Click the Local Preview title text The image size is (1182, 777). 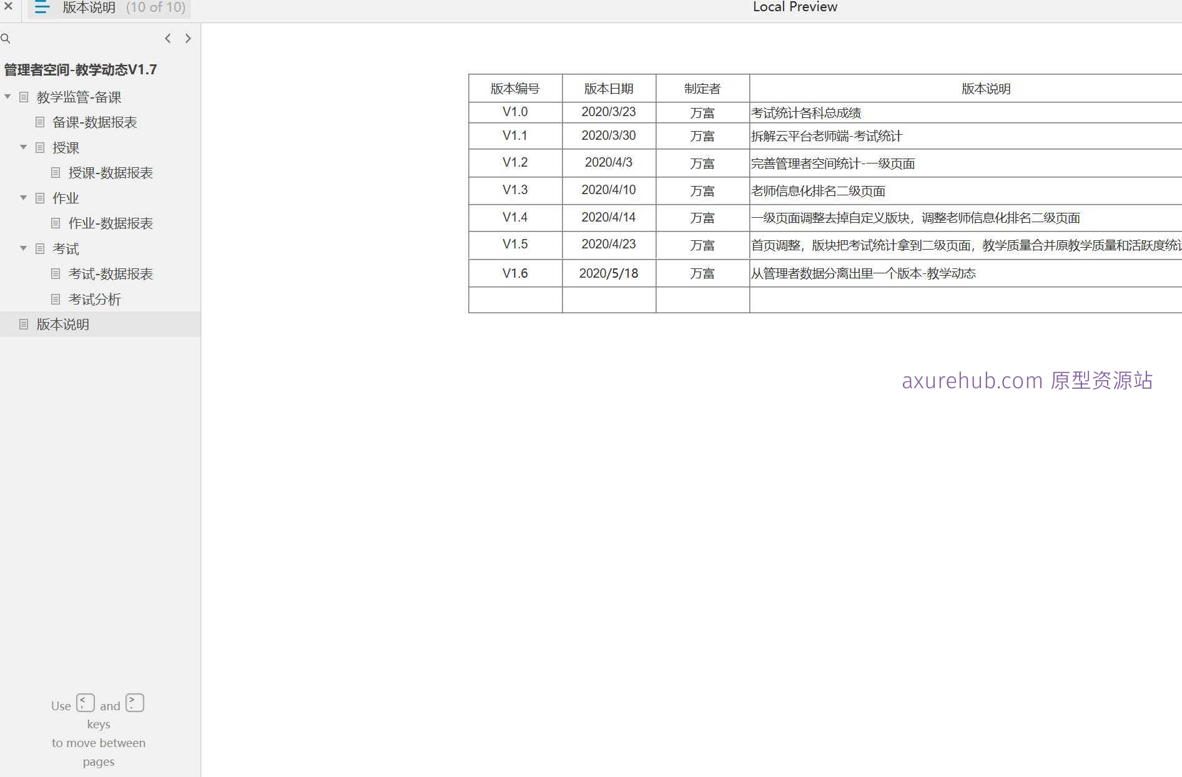[795, 7]
